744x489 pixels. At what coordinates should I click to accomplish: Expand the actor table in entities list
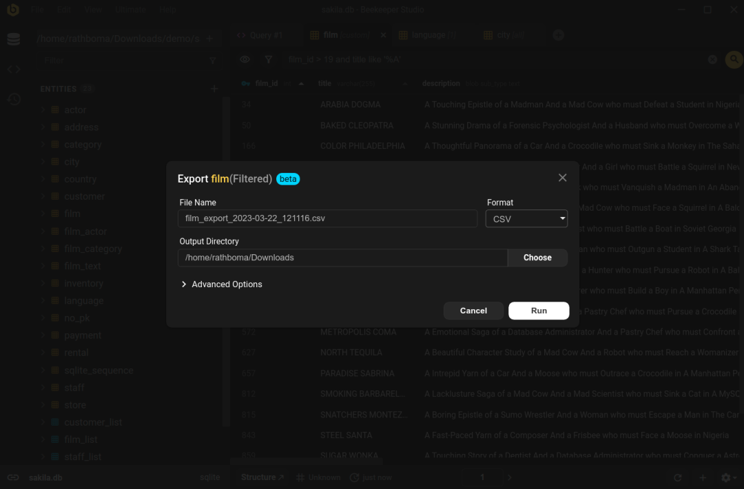tap(43, 110)
